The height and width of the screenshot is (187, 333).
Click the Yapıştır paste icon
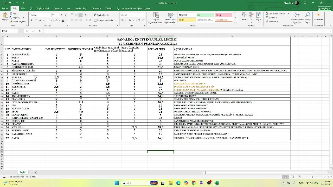5,15
